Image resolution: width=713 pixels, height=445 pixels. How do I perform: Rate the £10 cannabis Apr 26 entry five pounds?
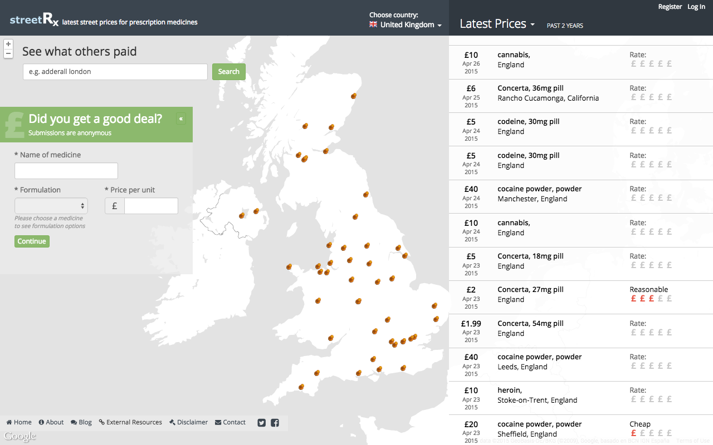(x=669, y=64)
